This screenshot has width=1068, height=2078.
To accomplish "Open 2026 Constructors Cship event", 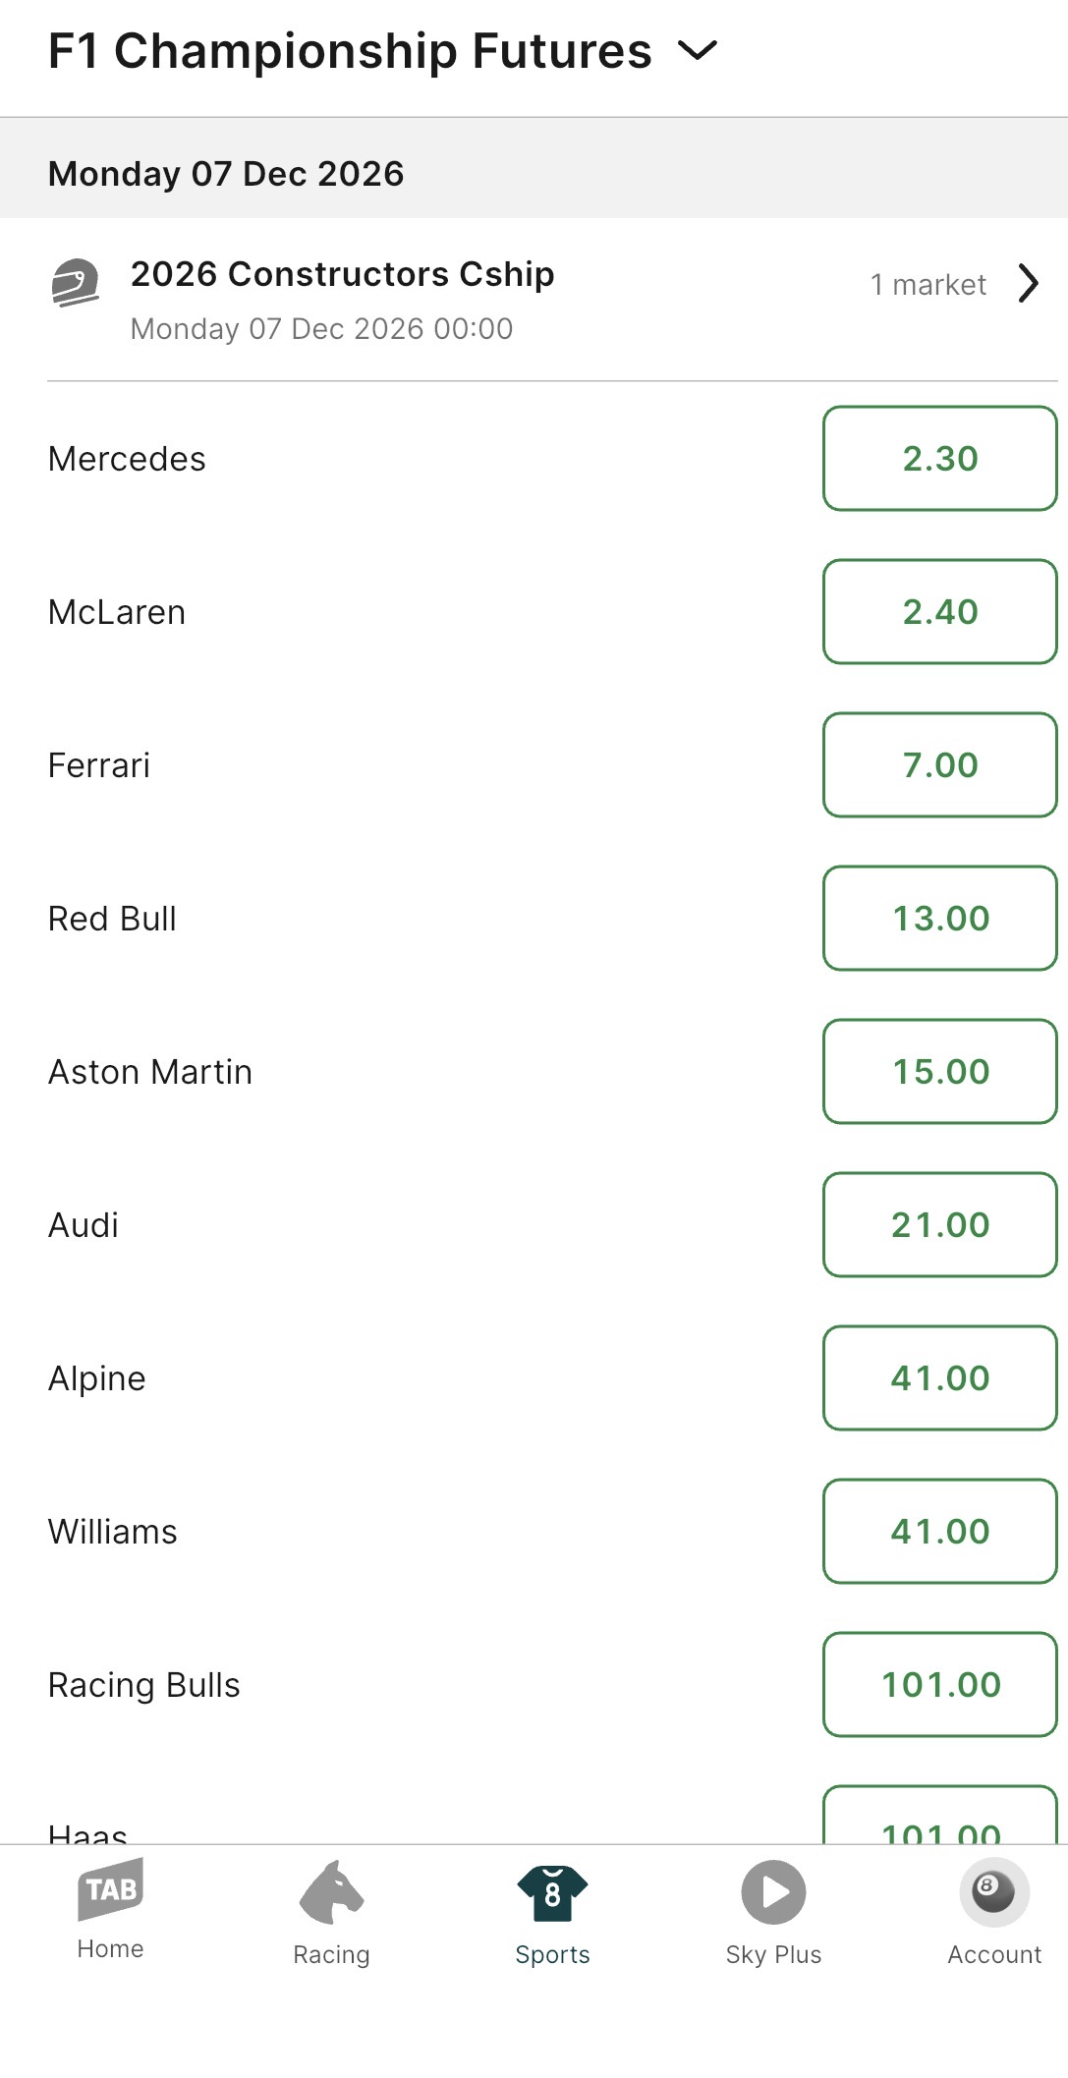I will [x=342, y=274].
